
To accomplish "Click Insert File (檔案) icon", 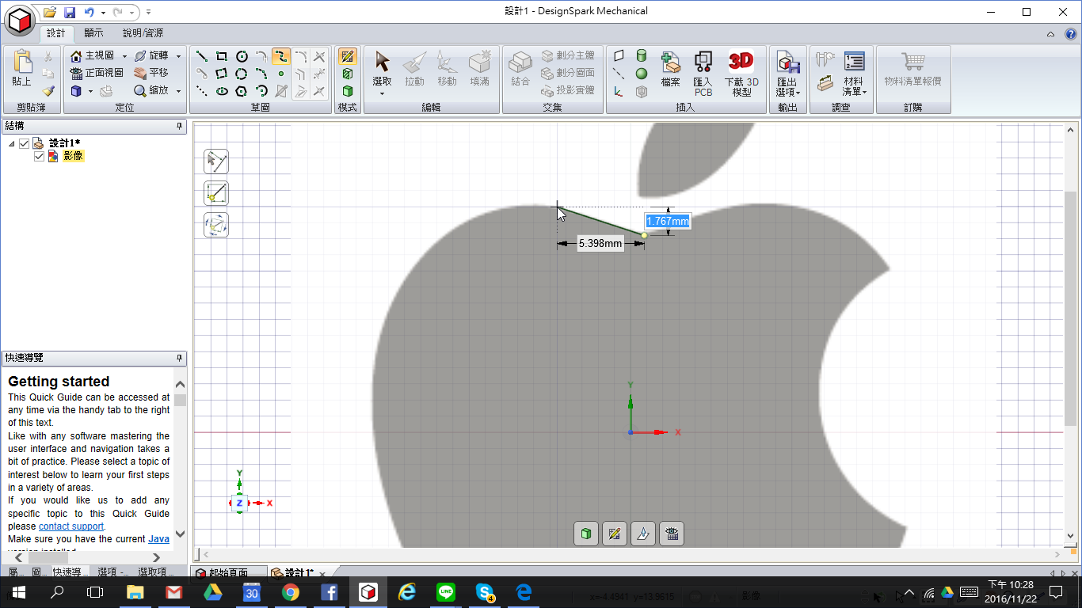I will coord(670,62).
